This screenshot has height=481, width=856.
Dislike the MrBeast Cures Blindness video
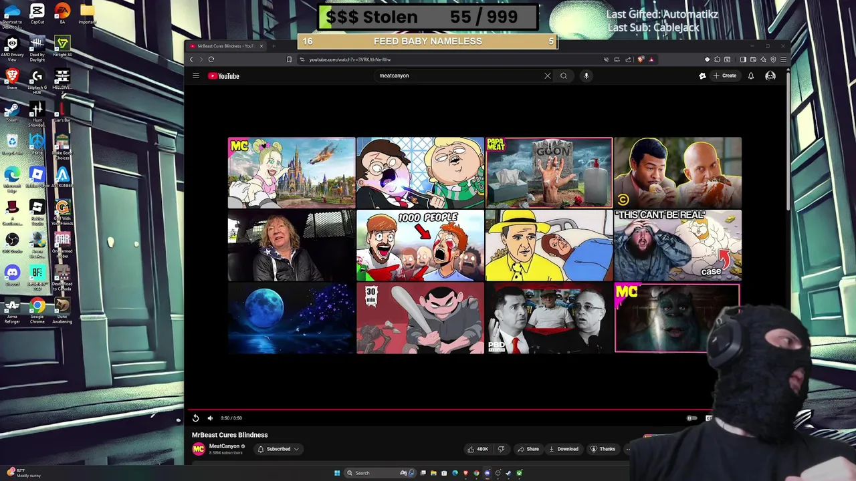pos(501,449)
